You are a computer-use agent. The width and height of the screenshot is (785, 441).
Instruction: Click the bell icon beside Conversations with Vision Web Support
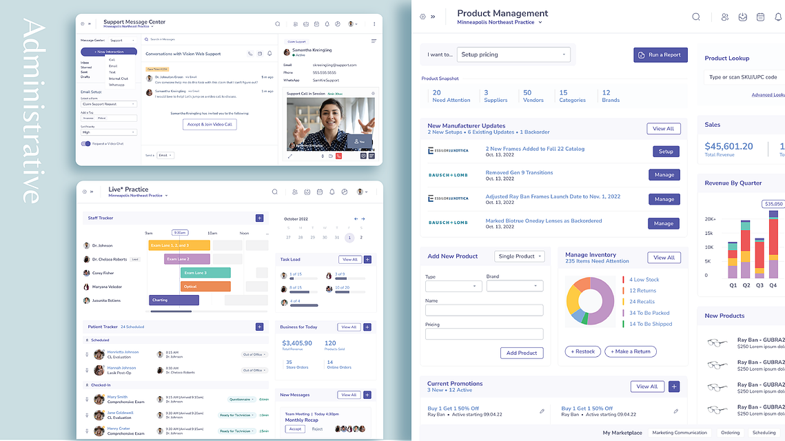[x=269, y=54]
